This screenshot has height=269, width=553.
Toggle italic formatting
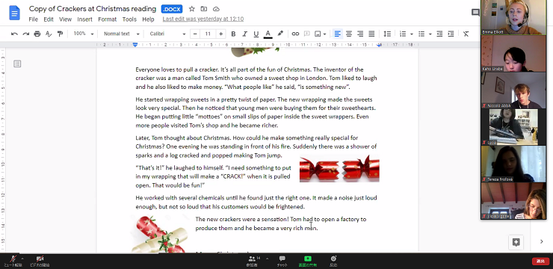coord(244,34)
